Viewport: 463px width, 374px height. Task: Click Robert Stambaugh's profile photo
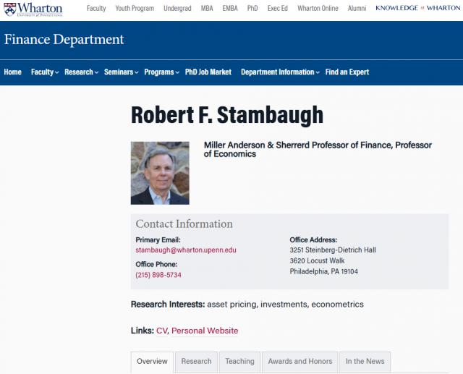click(x=160, y=173)
